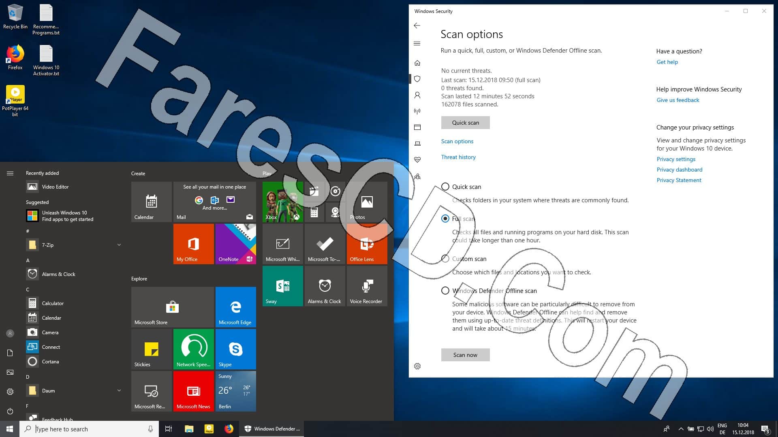Click the taskbar search box
Viewport: 778px width, 437px height.
tap(89, 429)
